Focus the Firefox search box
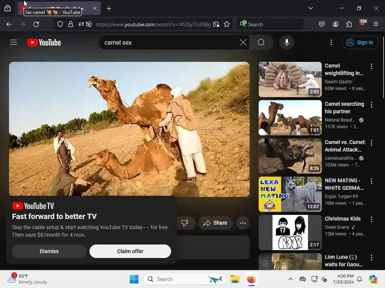This screenshot has width=385, height=288. (270, 24)
